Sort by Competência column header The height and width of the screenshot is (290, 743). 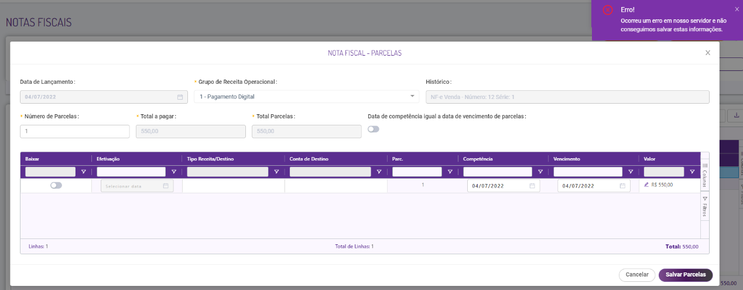(x=478, y=159)
